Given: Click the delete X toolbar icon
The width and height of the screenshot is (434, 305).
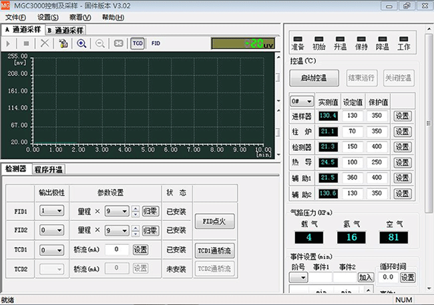Looking at the screenshot, I should click(45, 43).
